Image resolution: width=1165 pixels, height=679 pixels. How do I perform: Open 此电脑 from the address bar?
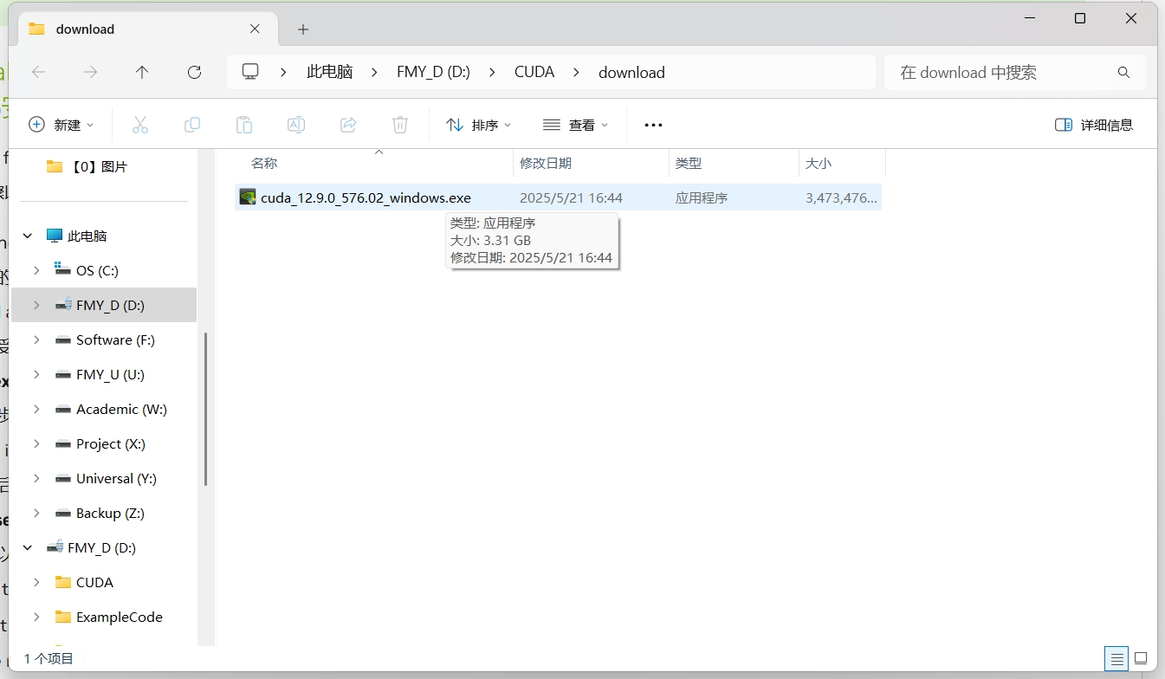329,72
